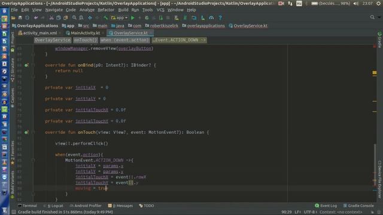
Task: Toggle the Terminal tool window
Action: click(28, 205)
